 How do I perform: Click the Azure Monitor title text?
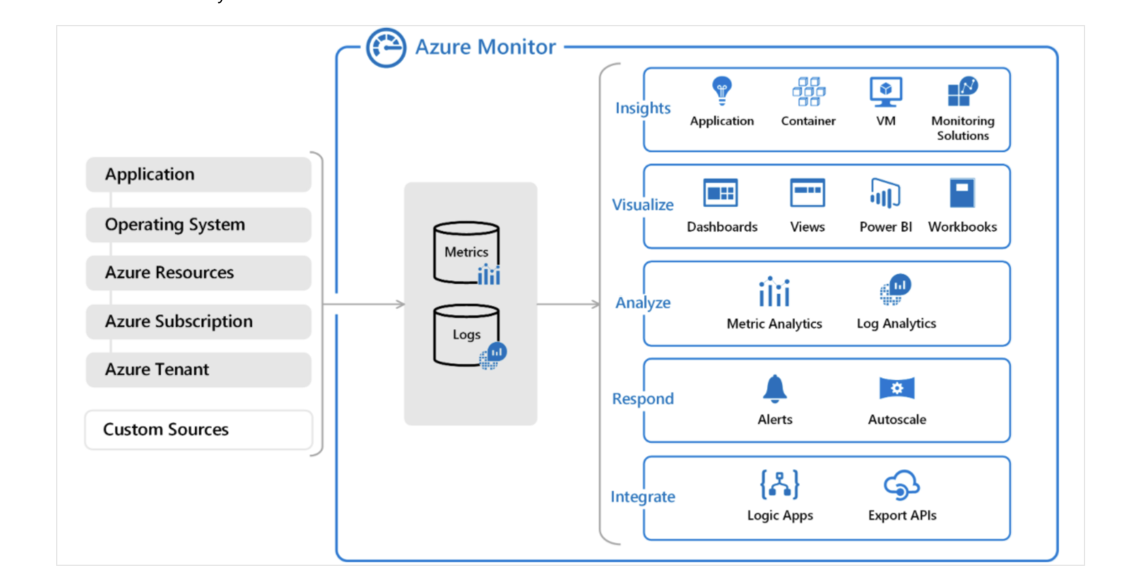point(485,47)
